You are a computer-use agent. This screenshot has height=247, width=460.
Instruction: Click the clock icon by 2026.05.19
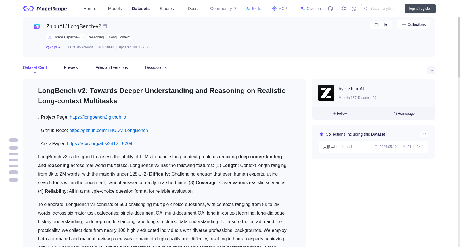click(x=376, y=147)
